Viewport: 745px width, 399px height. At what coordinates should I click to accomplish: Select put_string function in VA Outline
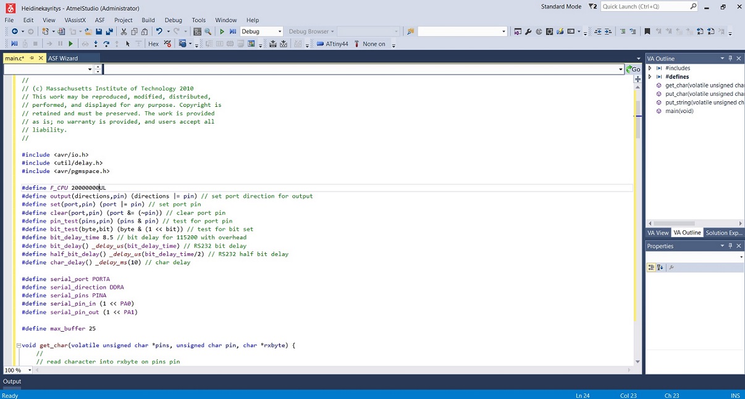[704, 103]
